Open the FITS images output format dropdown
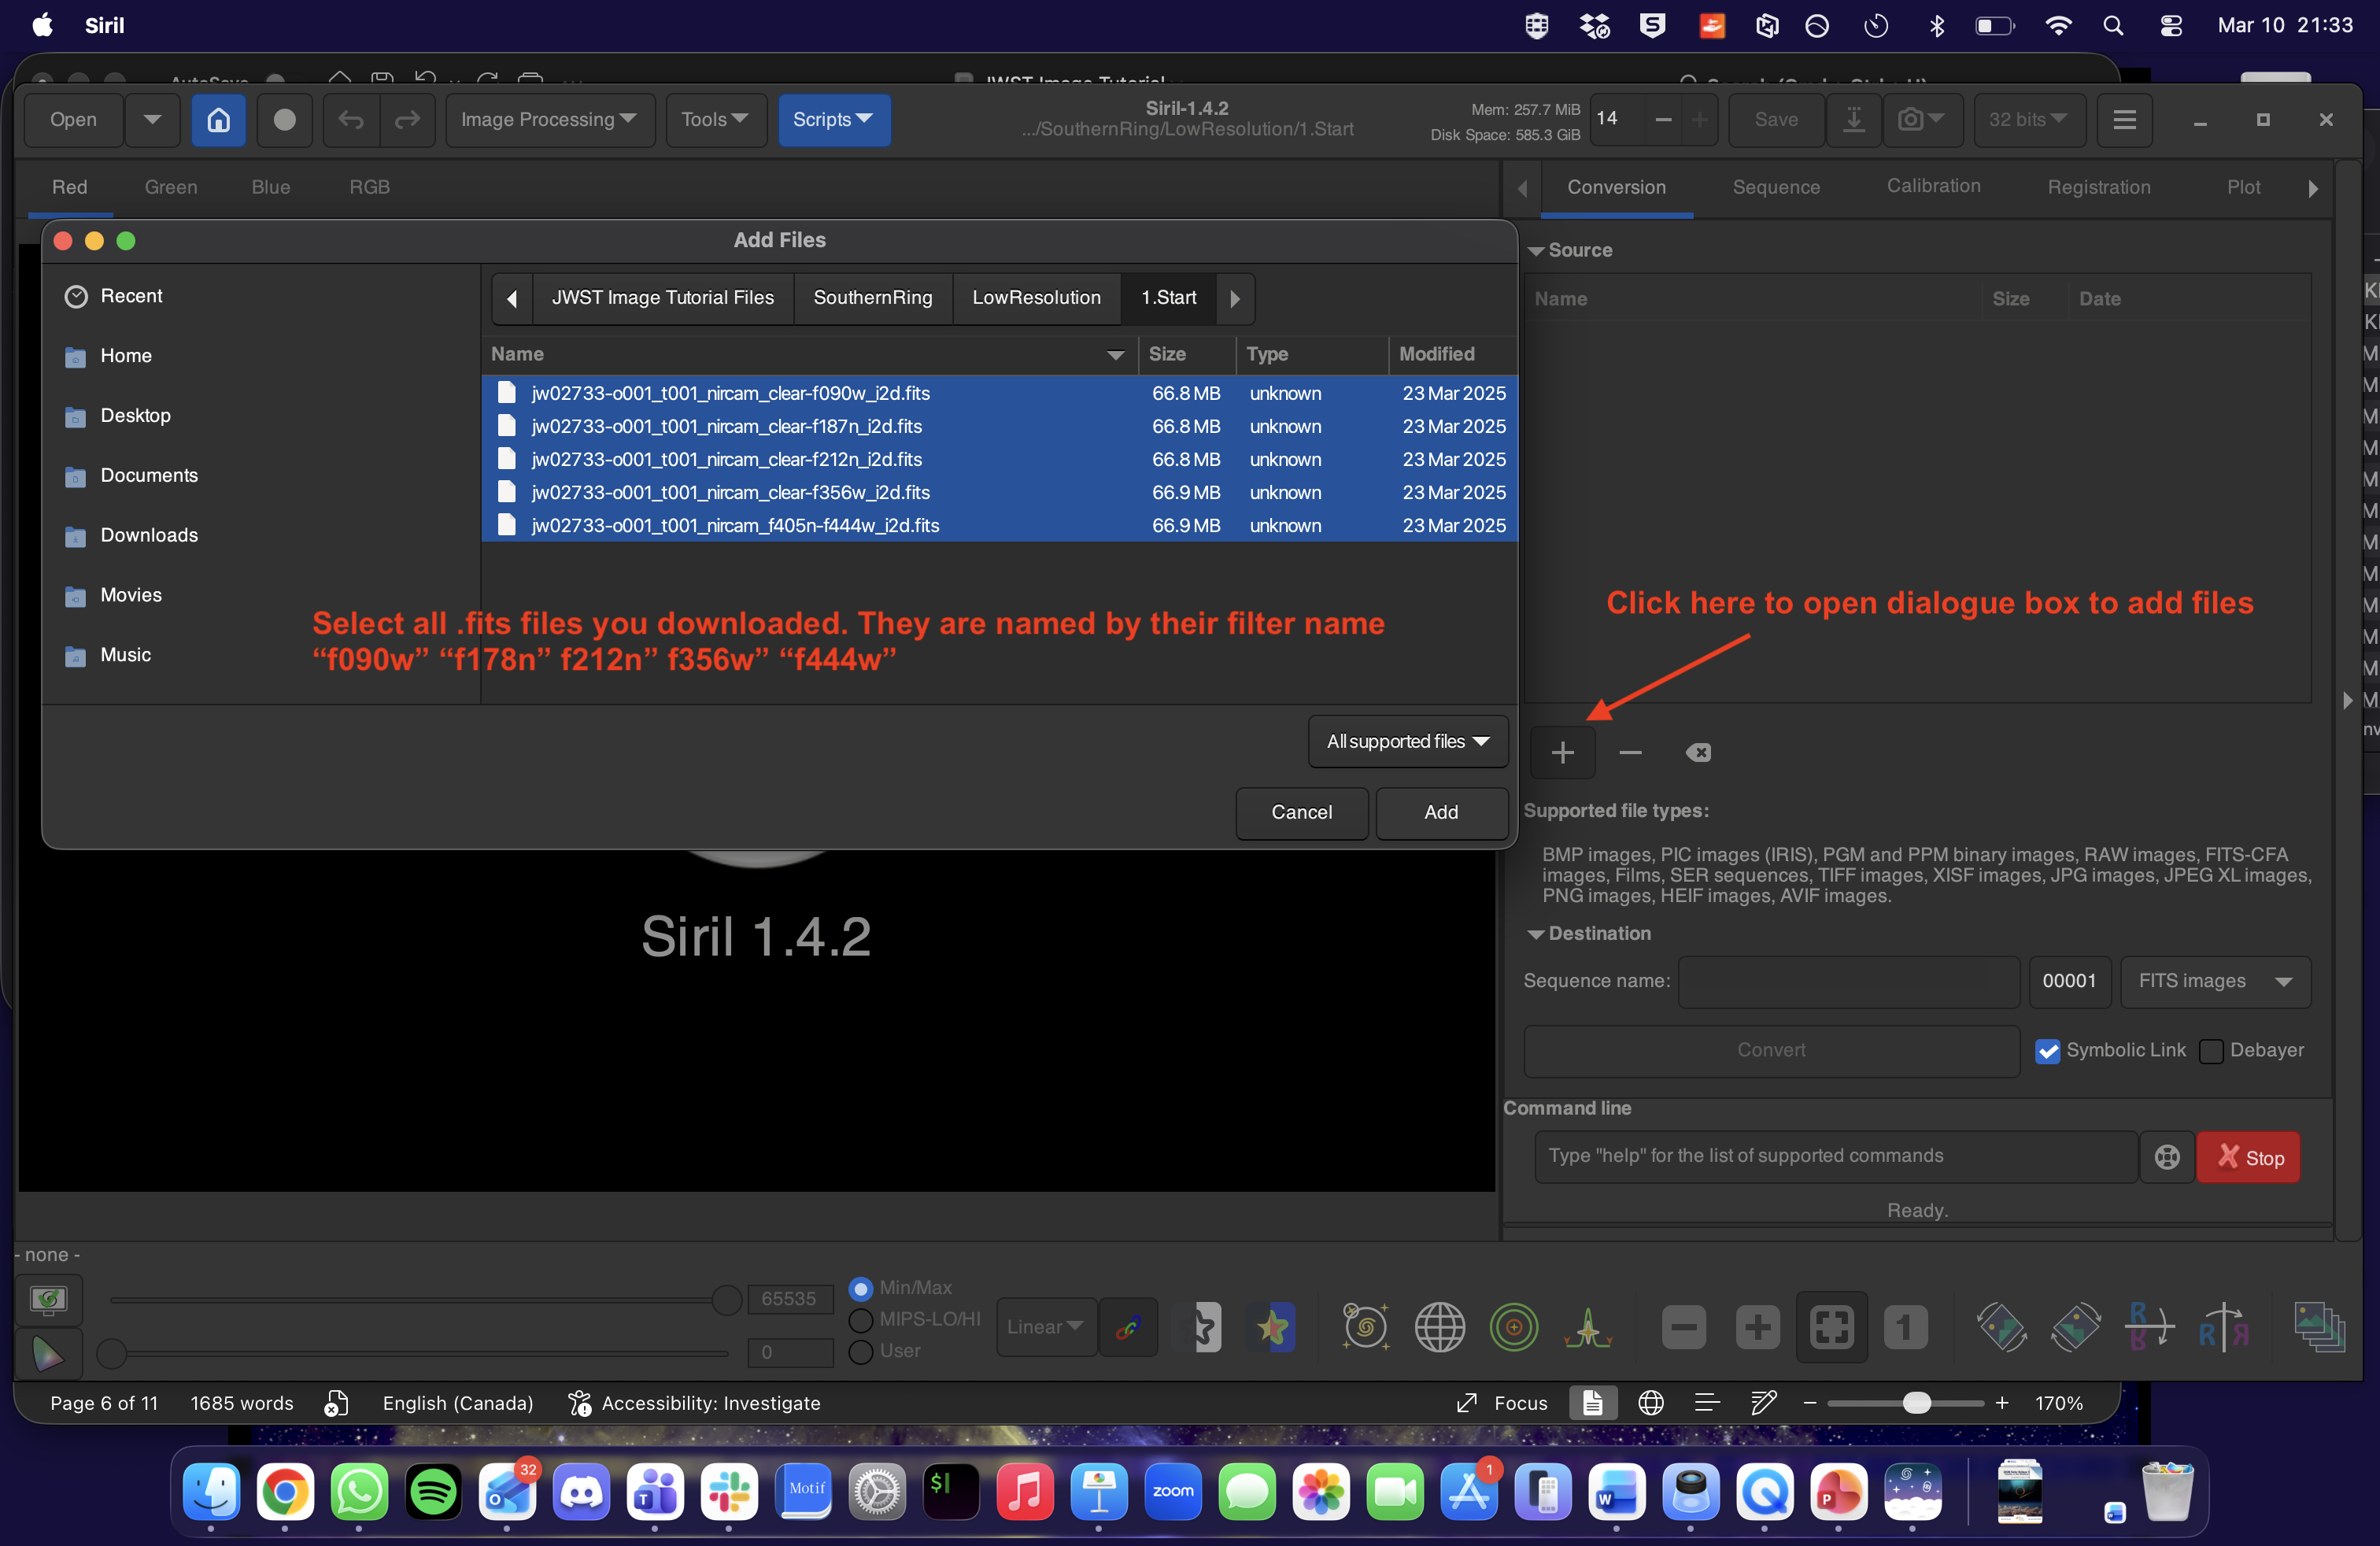This screenshot has height=1546, width=2380. pos(2214,981)
